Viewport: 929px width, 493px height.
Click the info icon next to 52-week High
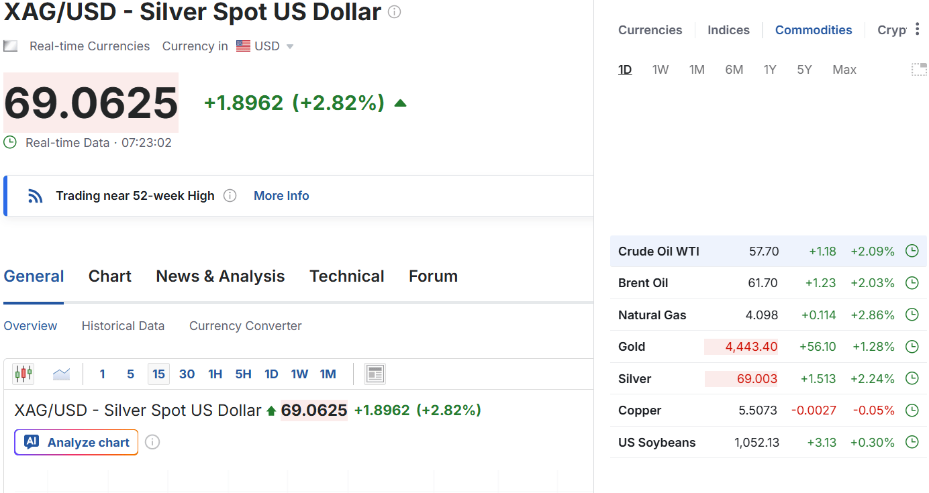[230, 196]
